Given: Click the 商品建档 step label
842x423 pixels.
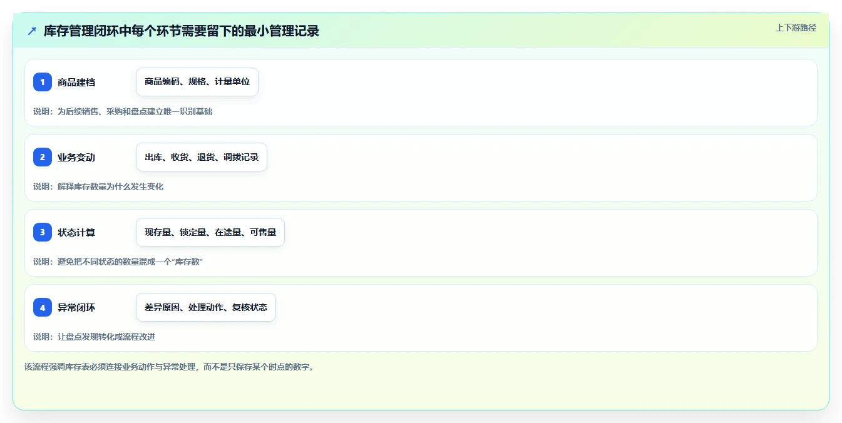Looking at the screenshot, I should pos(76,82).
